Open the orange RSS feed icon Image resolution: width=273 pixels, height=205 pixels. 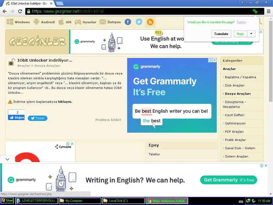tap(150, 22)
